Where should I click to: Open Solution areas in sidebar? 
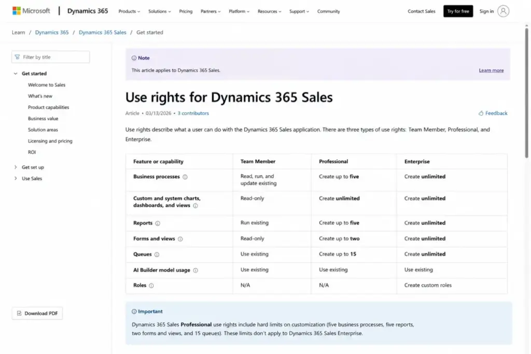43,130
